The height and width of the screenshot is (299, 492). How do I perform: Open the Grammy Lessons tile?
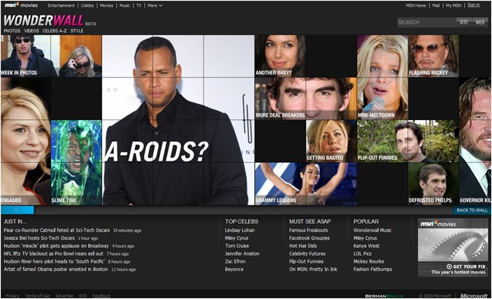(306, 184)
